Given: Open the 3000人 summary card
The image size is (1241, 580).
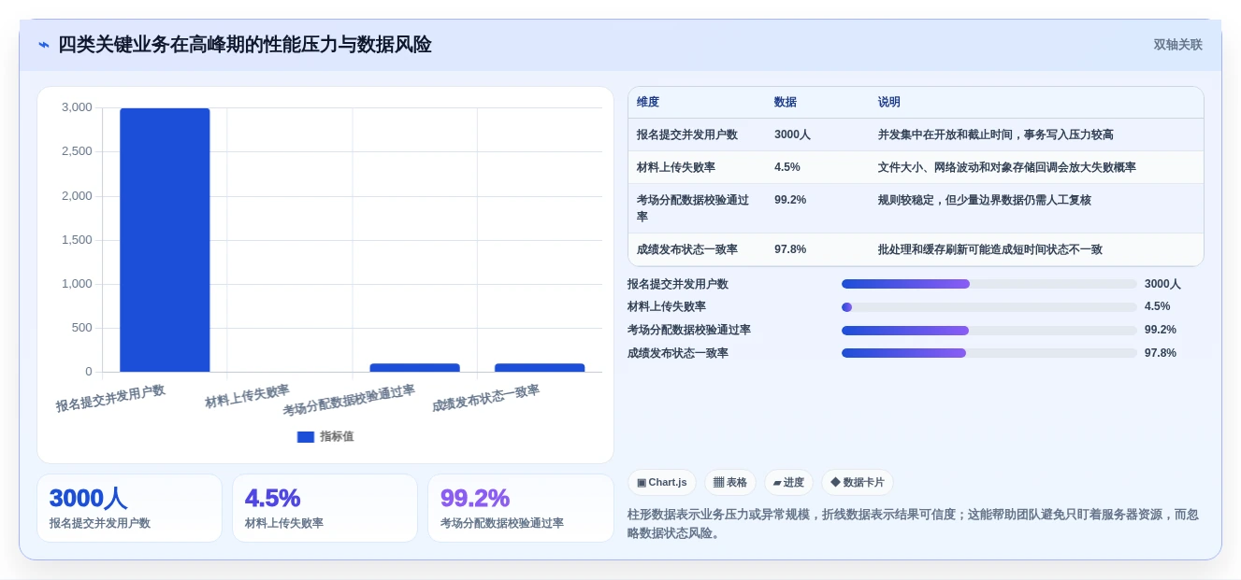Looking at the screenshot, I should 129,508.
